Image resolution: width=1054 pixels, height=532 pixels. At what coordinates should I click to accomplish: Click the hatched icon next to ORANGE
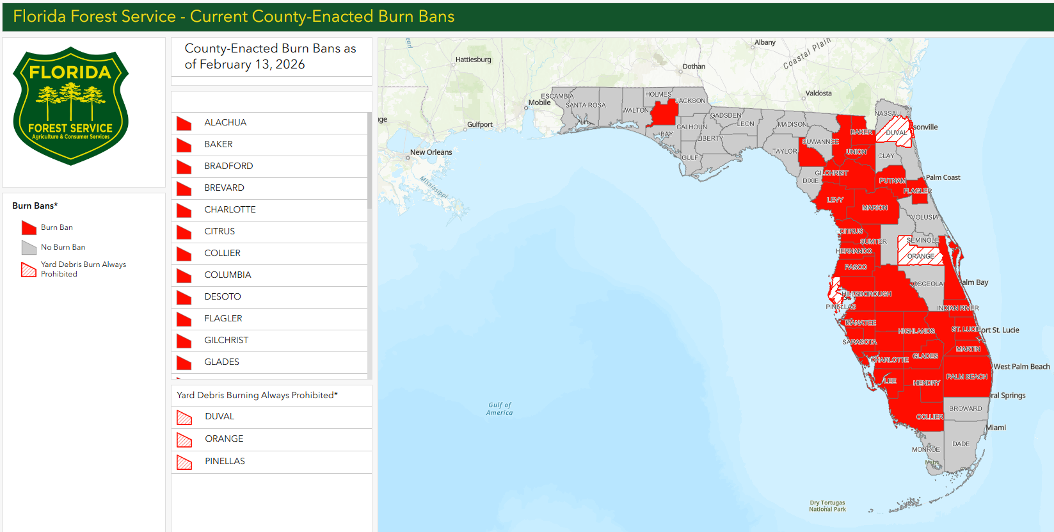[x=184, y=440]
